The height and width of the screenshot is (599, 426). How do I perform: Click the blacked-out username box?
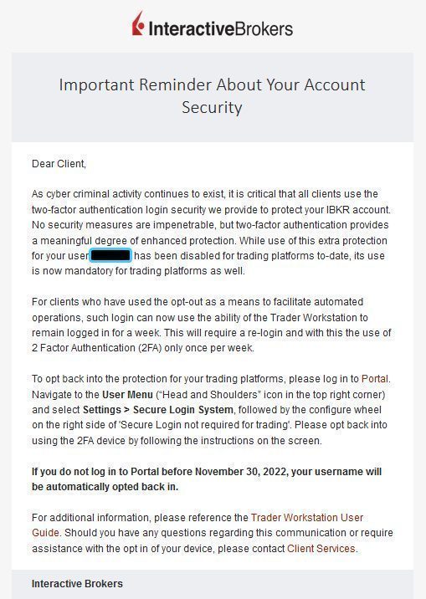click(110, 255)
